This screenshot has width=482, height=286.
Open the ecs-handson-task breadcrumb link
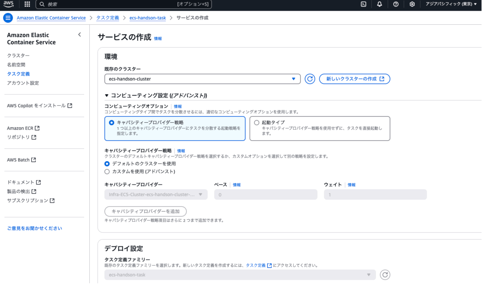tap(148, 18)
